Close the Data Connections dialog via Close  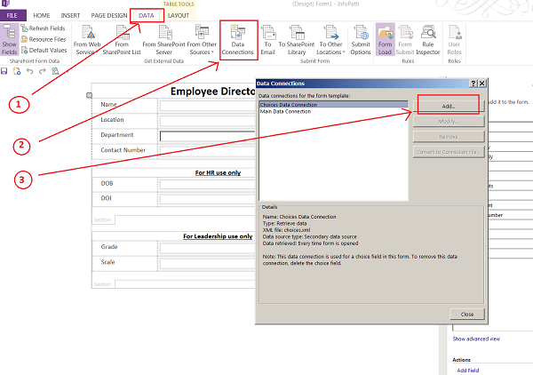pos(467,315)
